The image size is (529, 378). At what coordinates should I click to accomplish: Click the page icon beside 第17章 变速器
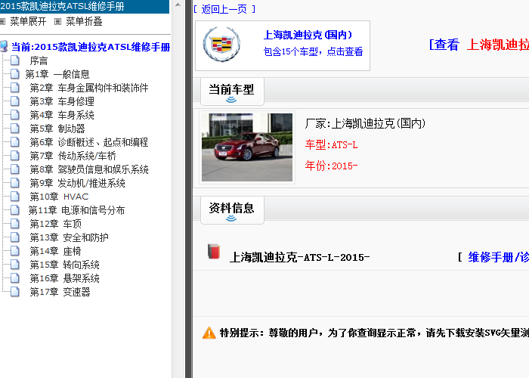click(x=15, y=292)
